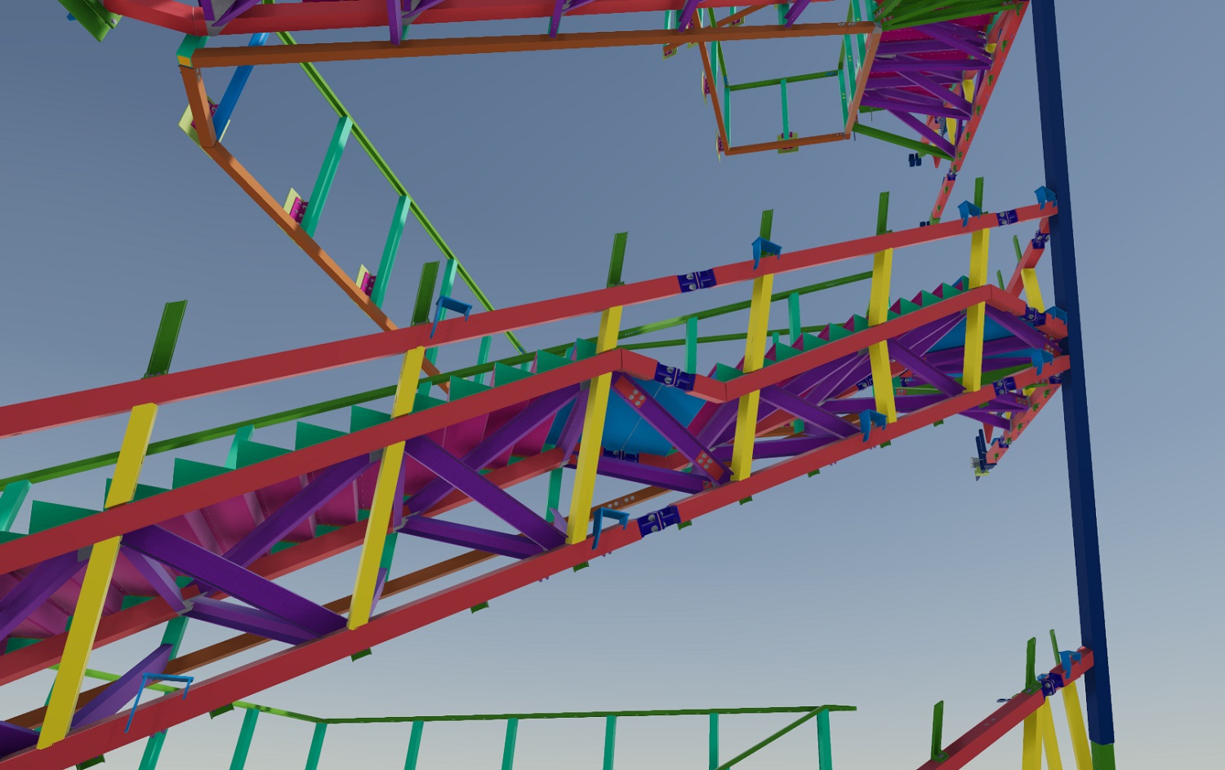Click the large purple diagonal brace at lower left
The height and width of the screenshot is (770, 1225).
(x=237, y=579)
